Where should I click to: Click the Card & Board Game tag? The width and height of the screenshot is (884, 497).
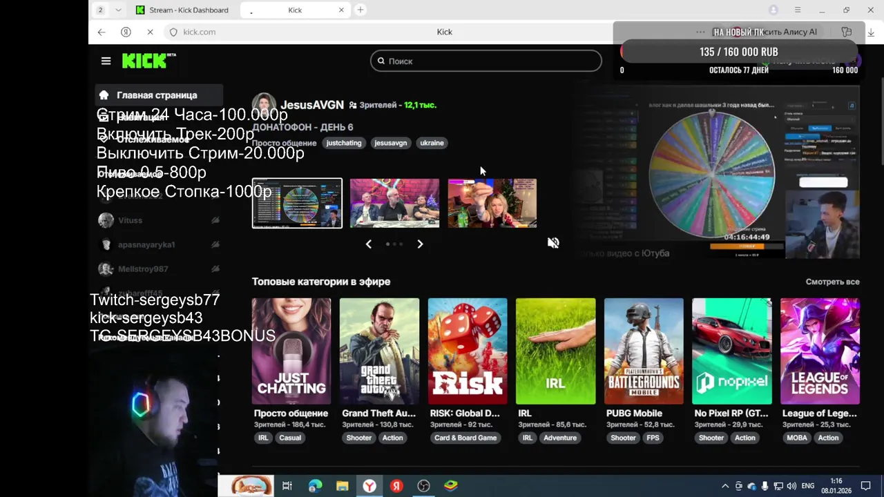click(x=465, y=438)
